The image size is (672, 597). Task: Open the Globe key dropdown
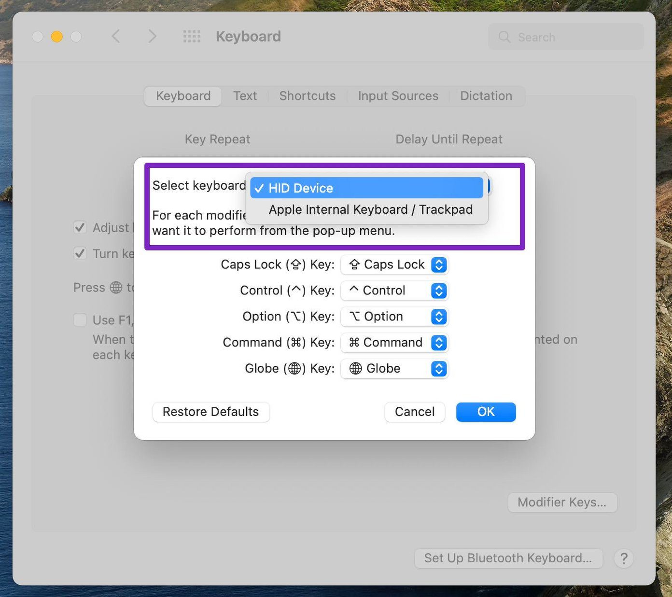coord(394,369)
